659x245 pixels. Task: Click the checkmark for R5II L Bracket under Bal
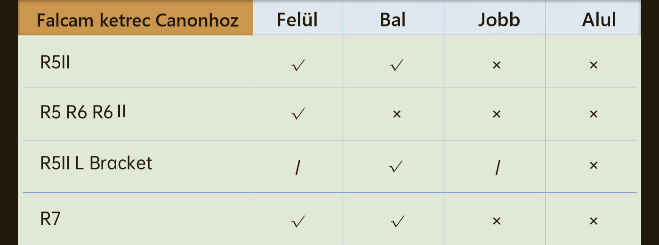tap(396, 166)
